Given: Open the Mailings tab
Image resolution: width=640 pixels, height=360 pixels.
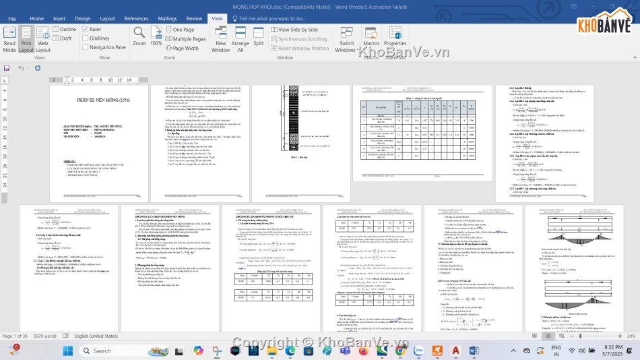Looking at the screenshot, I should click(x=167, y=18).
